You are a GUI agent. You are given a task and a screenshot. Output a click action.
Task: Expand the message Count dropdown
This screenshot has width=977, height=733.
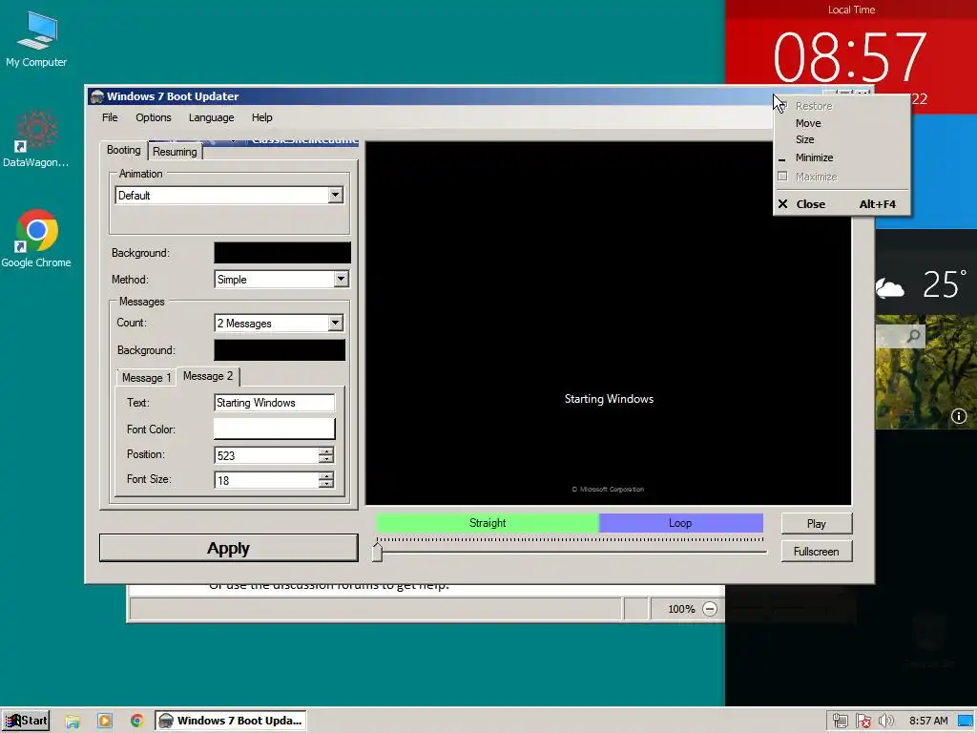335,323
